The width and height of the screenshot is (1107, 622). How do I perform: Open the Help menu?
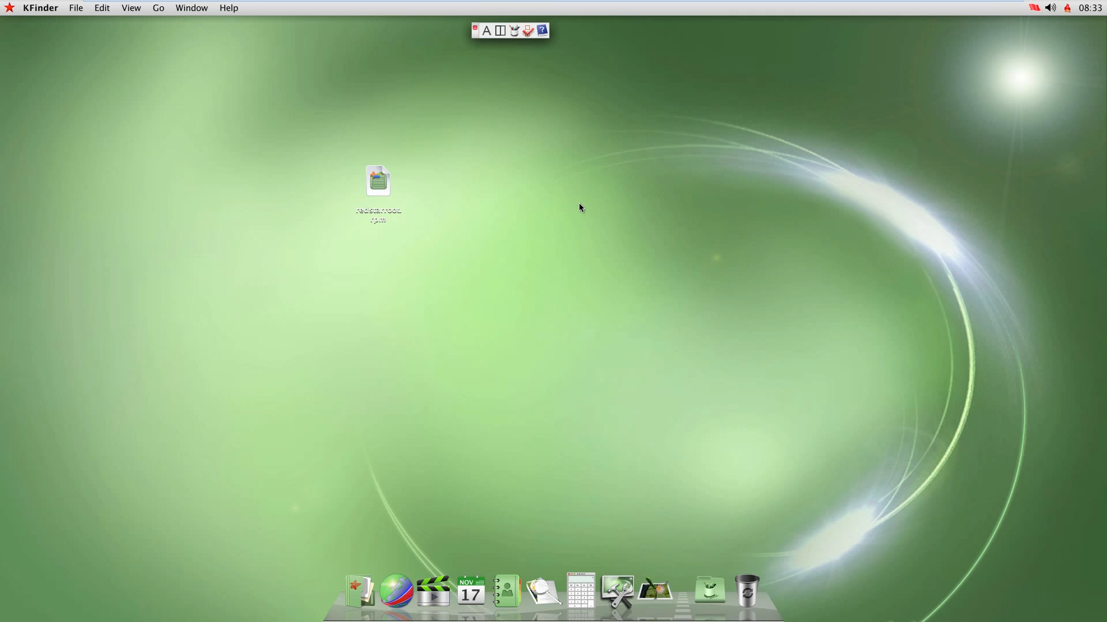click(229, 8)
